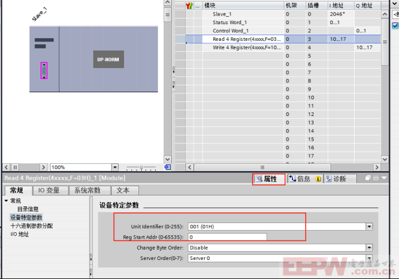
Task: Select the magenta DP port on Slave_1
Action: click(x=44, y=70)
